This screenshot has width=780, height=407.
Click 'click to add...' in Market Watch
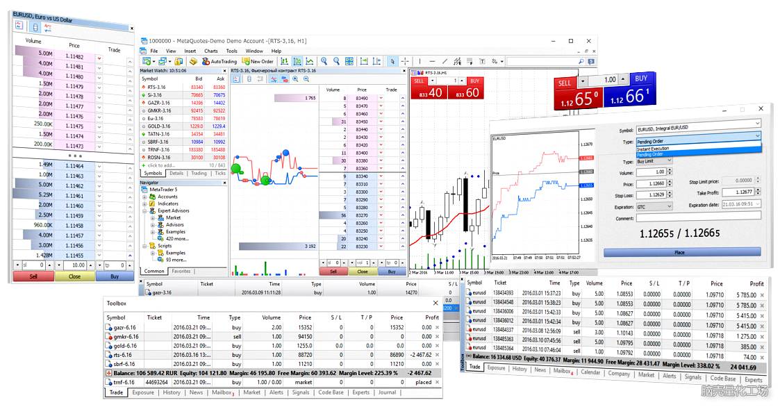click(x=161, y=165)
